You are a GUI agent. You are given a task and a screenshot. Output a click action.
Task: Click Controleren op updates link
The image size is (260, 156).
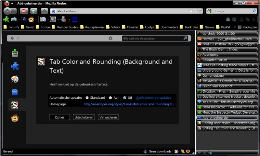(153, 98)
